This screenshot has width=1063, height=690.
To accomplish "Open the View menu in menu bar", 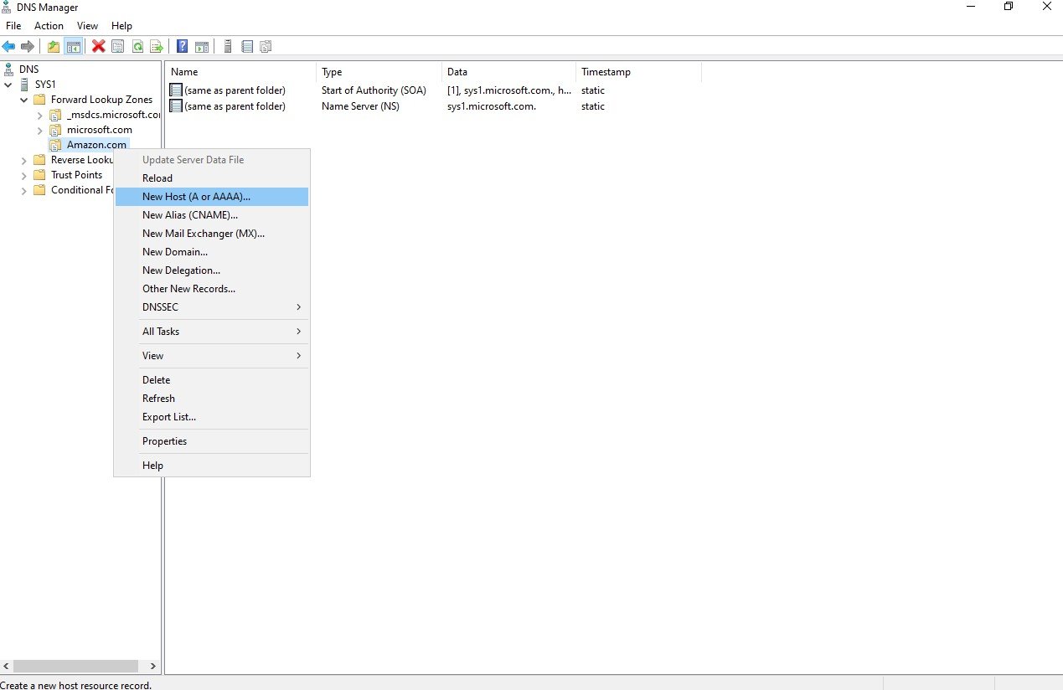I will [x=87, y=26].
